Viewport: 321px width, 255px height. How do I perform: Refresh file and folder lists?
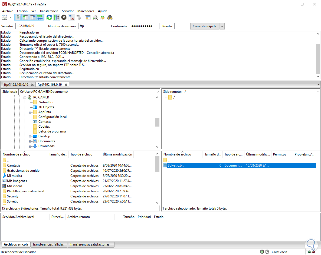tap(49, 17)
